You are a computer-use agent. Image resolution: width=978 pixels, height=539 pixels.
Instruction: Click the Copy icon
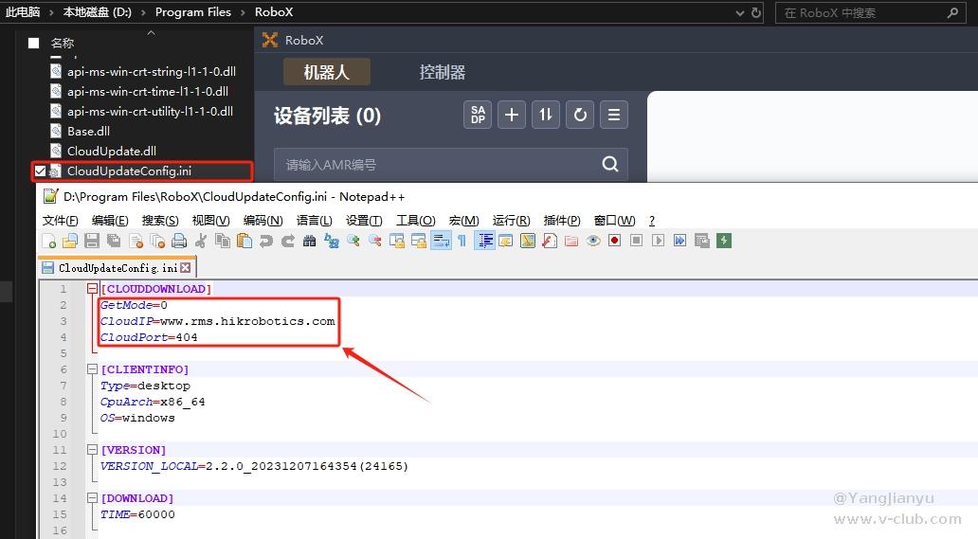point(222,241)
